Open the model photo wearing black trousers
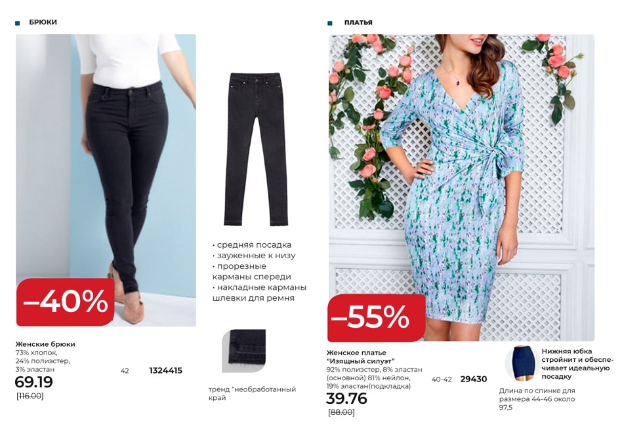Viewport: 622px width, 430px height. pos(106,180)
